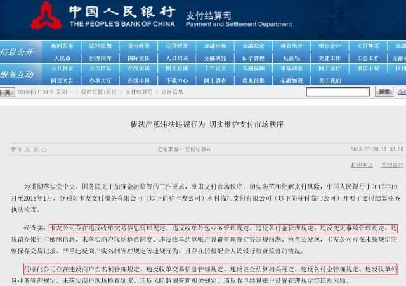Go to the 货币政策 section
The height and width of the screenshot is (286, 406).
click(139, 46)
